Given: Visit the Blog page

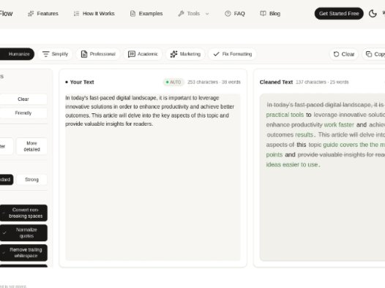Looking at the screenshot, I should (270, 13).
